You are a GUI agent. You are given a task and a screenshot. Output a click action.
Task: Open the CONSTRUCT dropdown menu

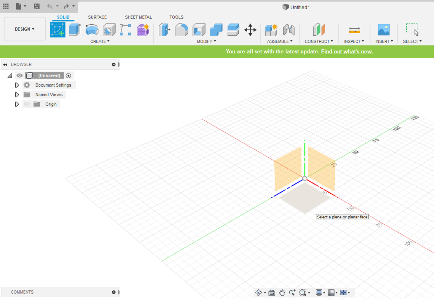[x=319, y=41]
